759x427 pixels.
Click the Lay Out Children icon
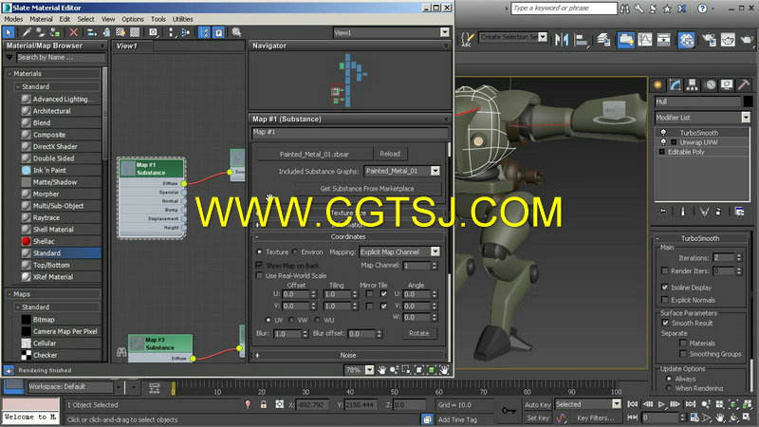point(185,32)
